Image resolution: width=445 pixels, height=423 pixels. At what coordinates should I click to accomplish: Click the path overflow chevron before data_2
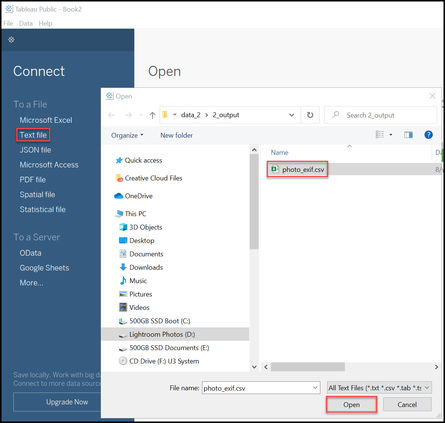pos(175,115)
